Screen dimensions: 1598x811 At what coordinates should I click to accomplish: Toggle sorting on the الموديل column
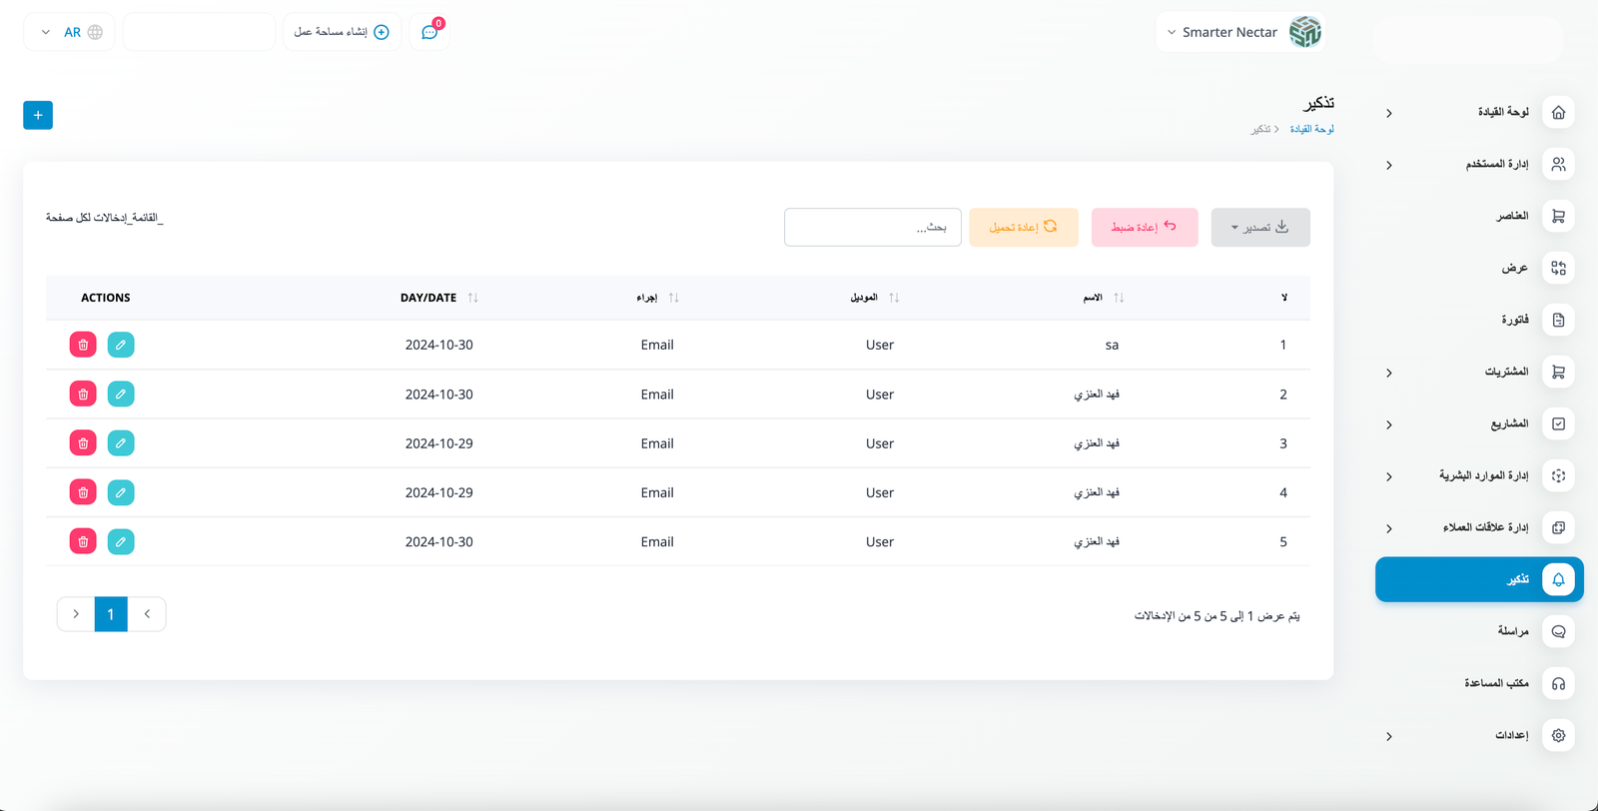pos(893,298)
